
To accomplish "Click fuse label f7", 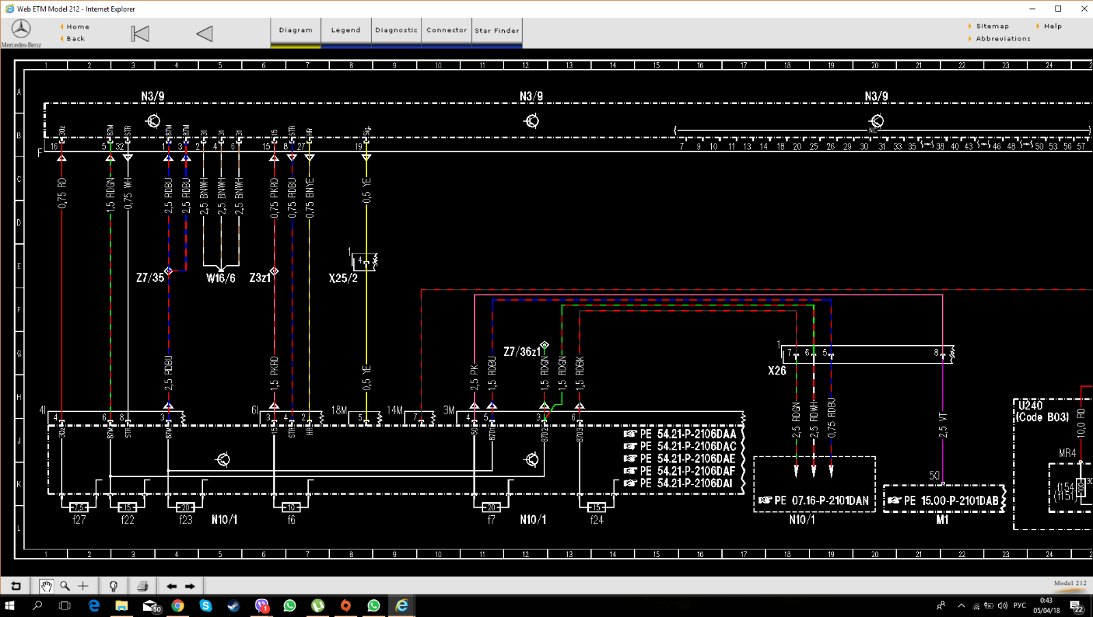I will [491, 520].
